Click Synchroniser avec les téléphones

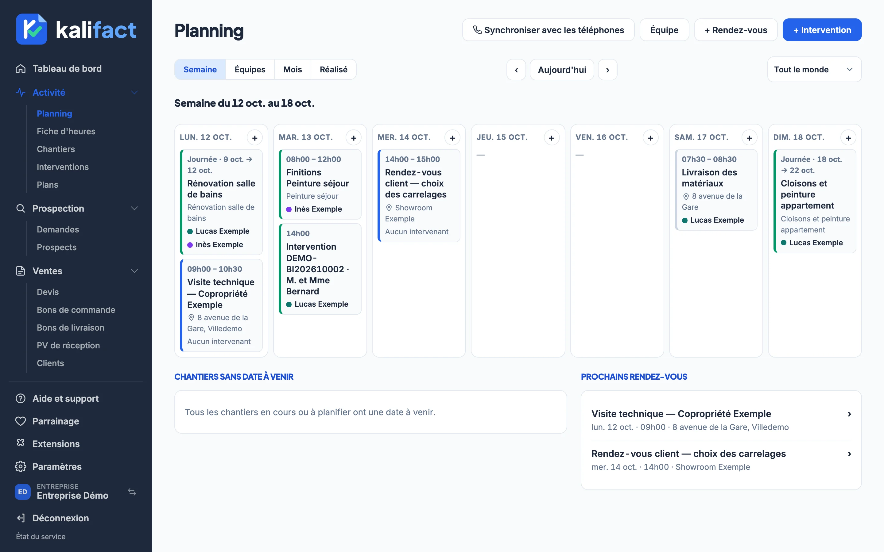click(548, 30)
